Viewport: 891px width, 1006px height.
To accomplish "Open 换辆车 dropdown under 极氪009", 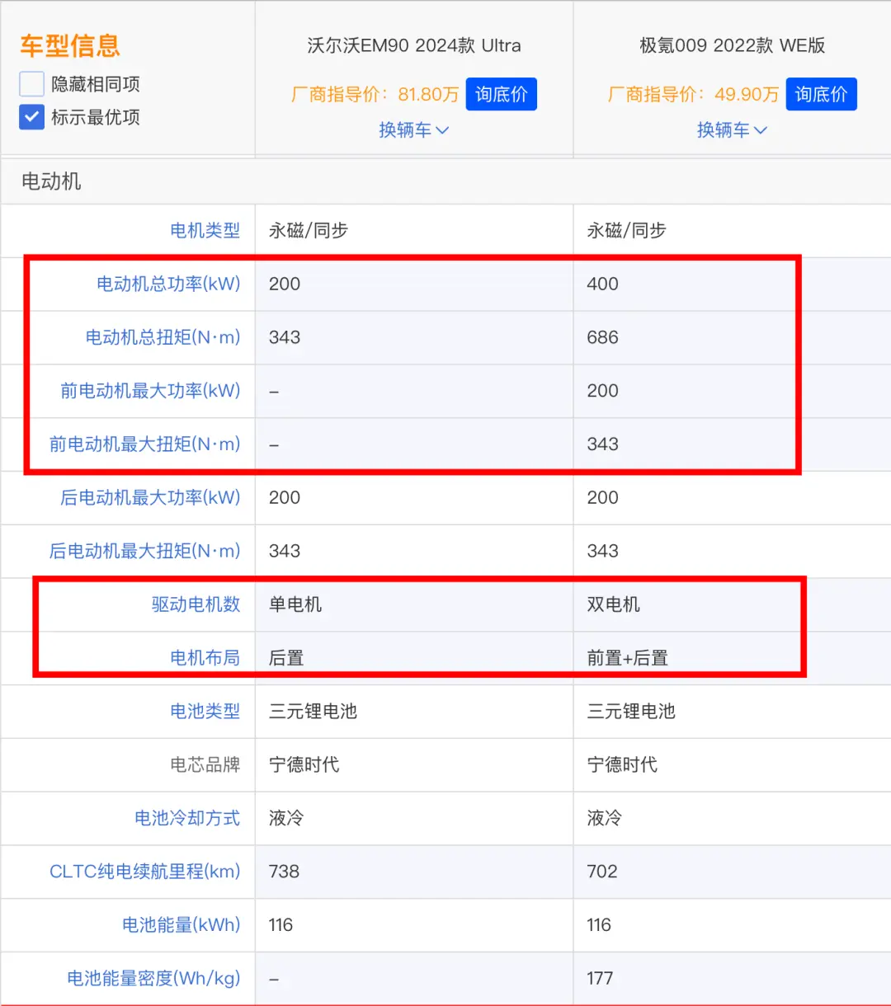I will (732, 130).
